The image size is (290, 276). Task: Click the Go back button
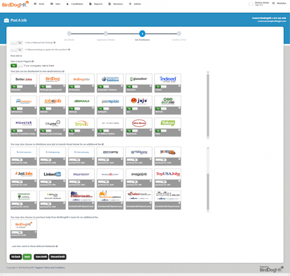click(x=16, y=257)
